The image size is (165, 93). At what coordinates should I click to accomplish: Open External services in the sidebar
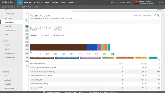click(10, 30)
